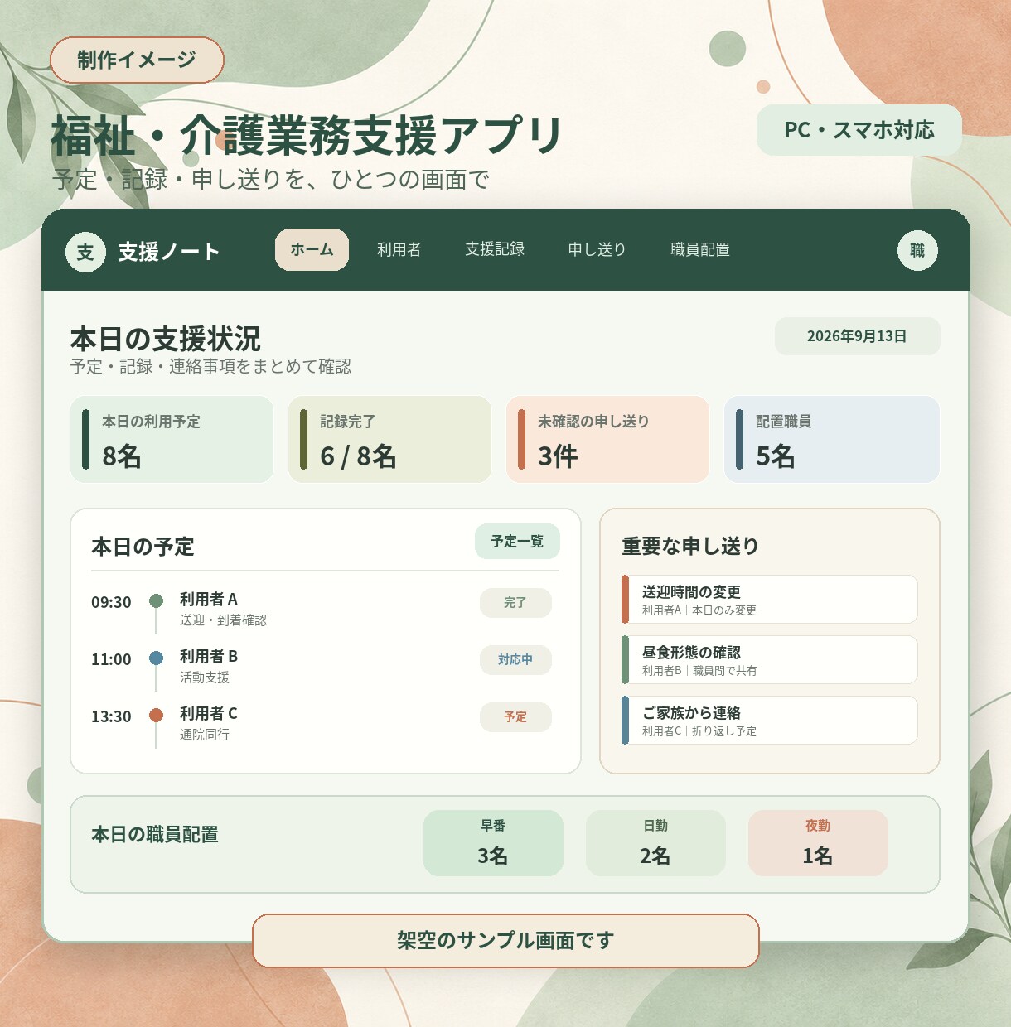The image size is (1011, 1027).
Task: Click the orange timeline dot at 13:30
Action: coord(156,716)
